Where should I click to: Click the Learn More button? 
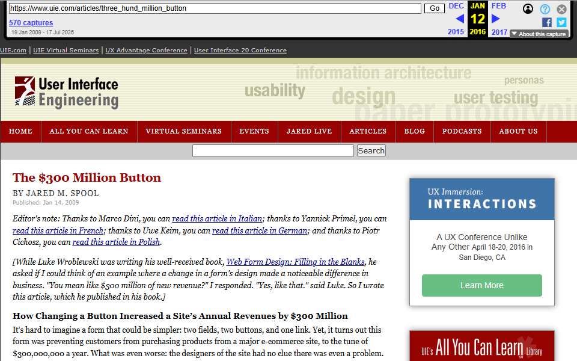pos(481,285)
